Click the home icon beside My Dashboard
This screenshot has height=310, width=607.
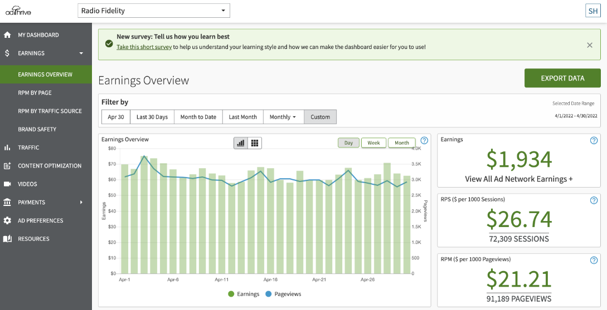pos(7,35)
